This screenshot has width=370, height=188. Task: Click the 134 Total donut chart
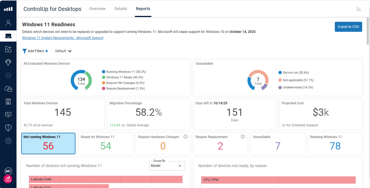[81, 80]
